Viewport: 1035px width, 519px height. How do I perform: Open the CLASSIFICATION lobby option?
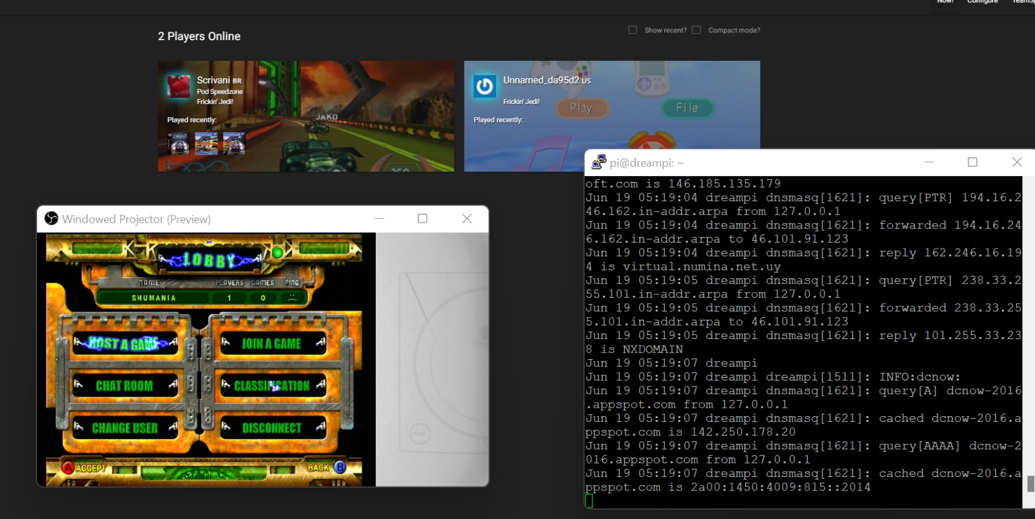pyautogui.click(x=272, y=386)
